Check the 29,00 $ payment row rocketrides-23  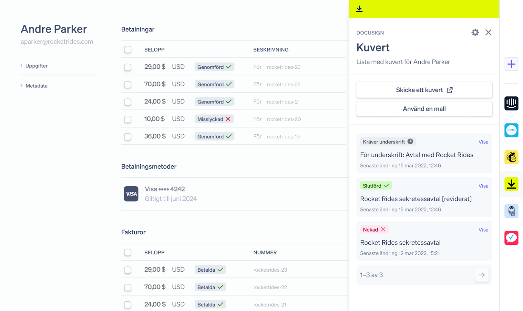pyautogui.click(x=128, y=67)
